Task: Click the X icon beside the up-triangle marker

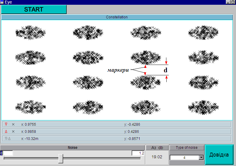Action: 13,132
